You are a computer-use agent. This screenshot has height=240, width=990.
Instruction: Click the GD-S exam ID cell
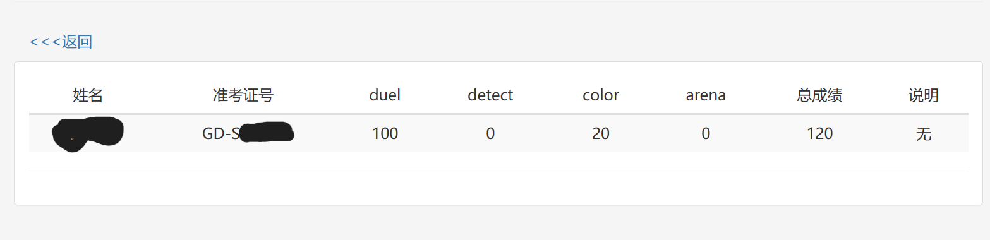click(248, 133)
